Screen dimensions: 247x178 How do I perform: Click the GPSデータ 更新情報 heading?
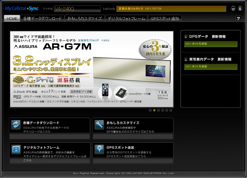tap(207, 36)
